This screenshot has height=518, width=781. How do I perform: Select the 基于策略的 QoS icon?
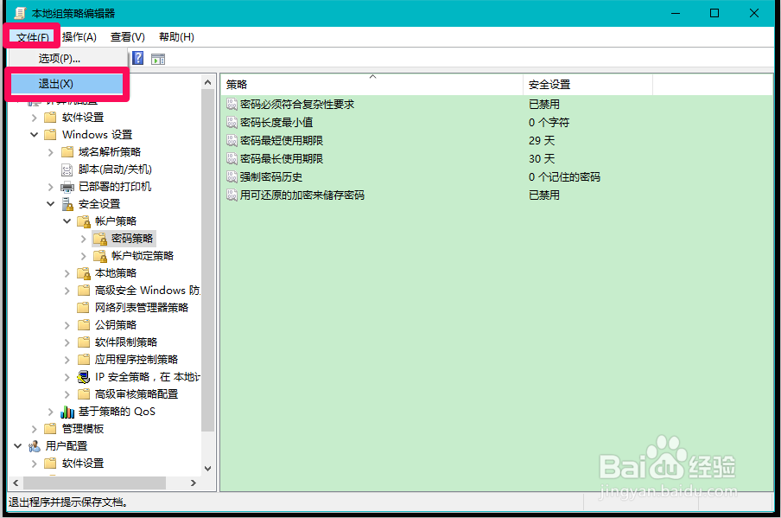tap(67, 411)
